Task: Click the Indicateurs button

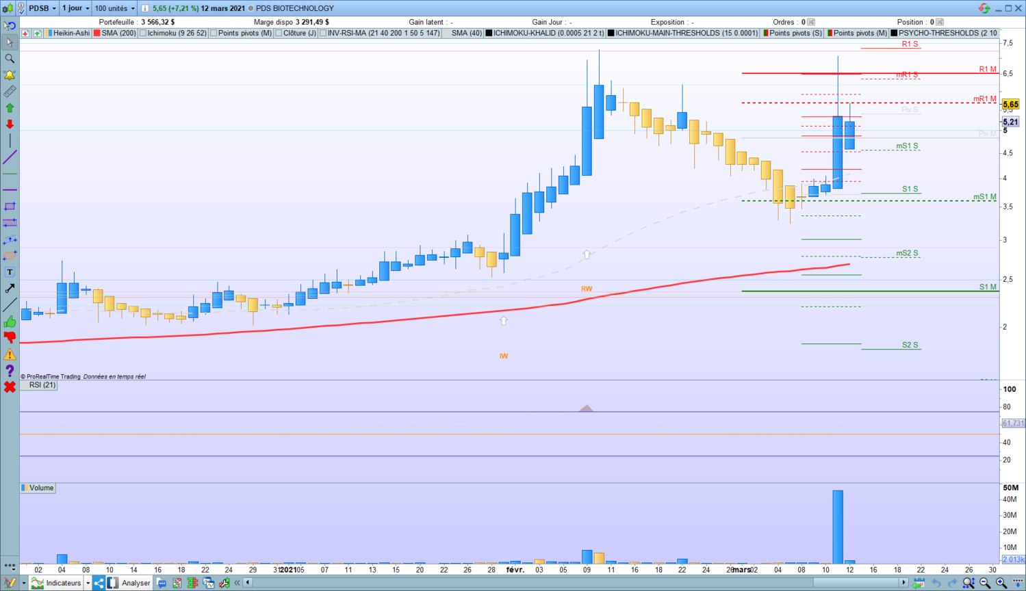Action: pyautogui.click(x=56, y=583)
